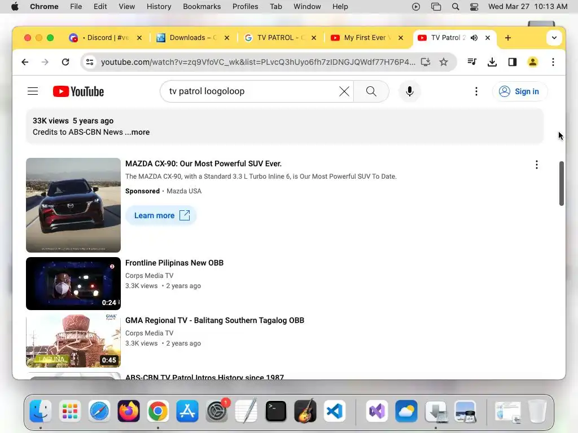Open Chrome three-dot menu
The height and width of the screenshot is (433, 578).
pos(553,62)
